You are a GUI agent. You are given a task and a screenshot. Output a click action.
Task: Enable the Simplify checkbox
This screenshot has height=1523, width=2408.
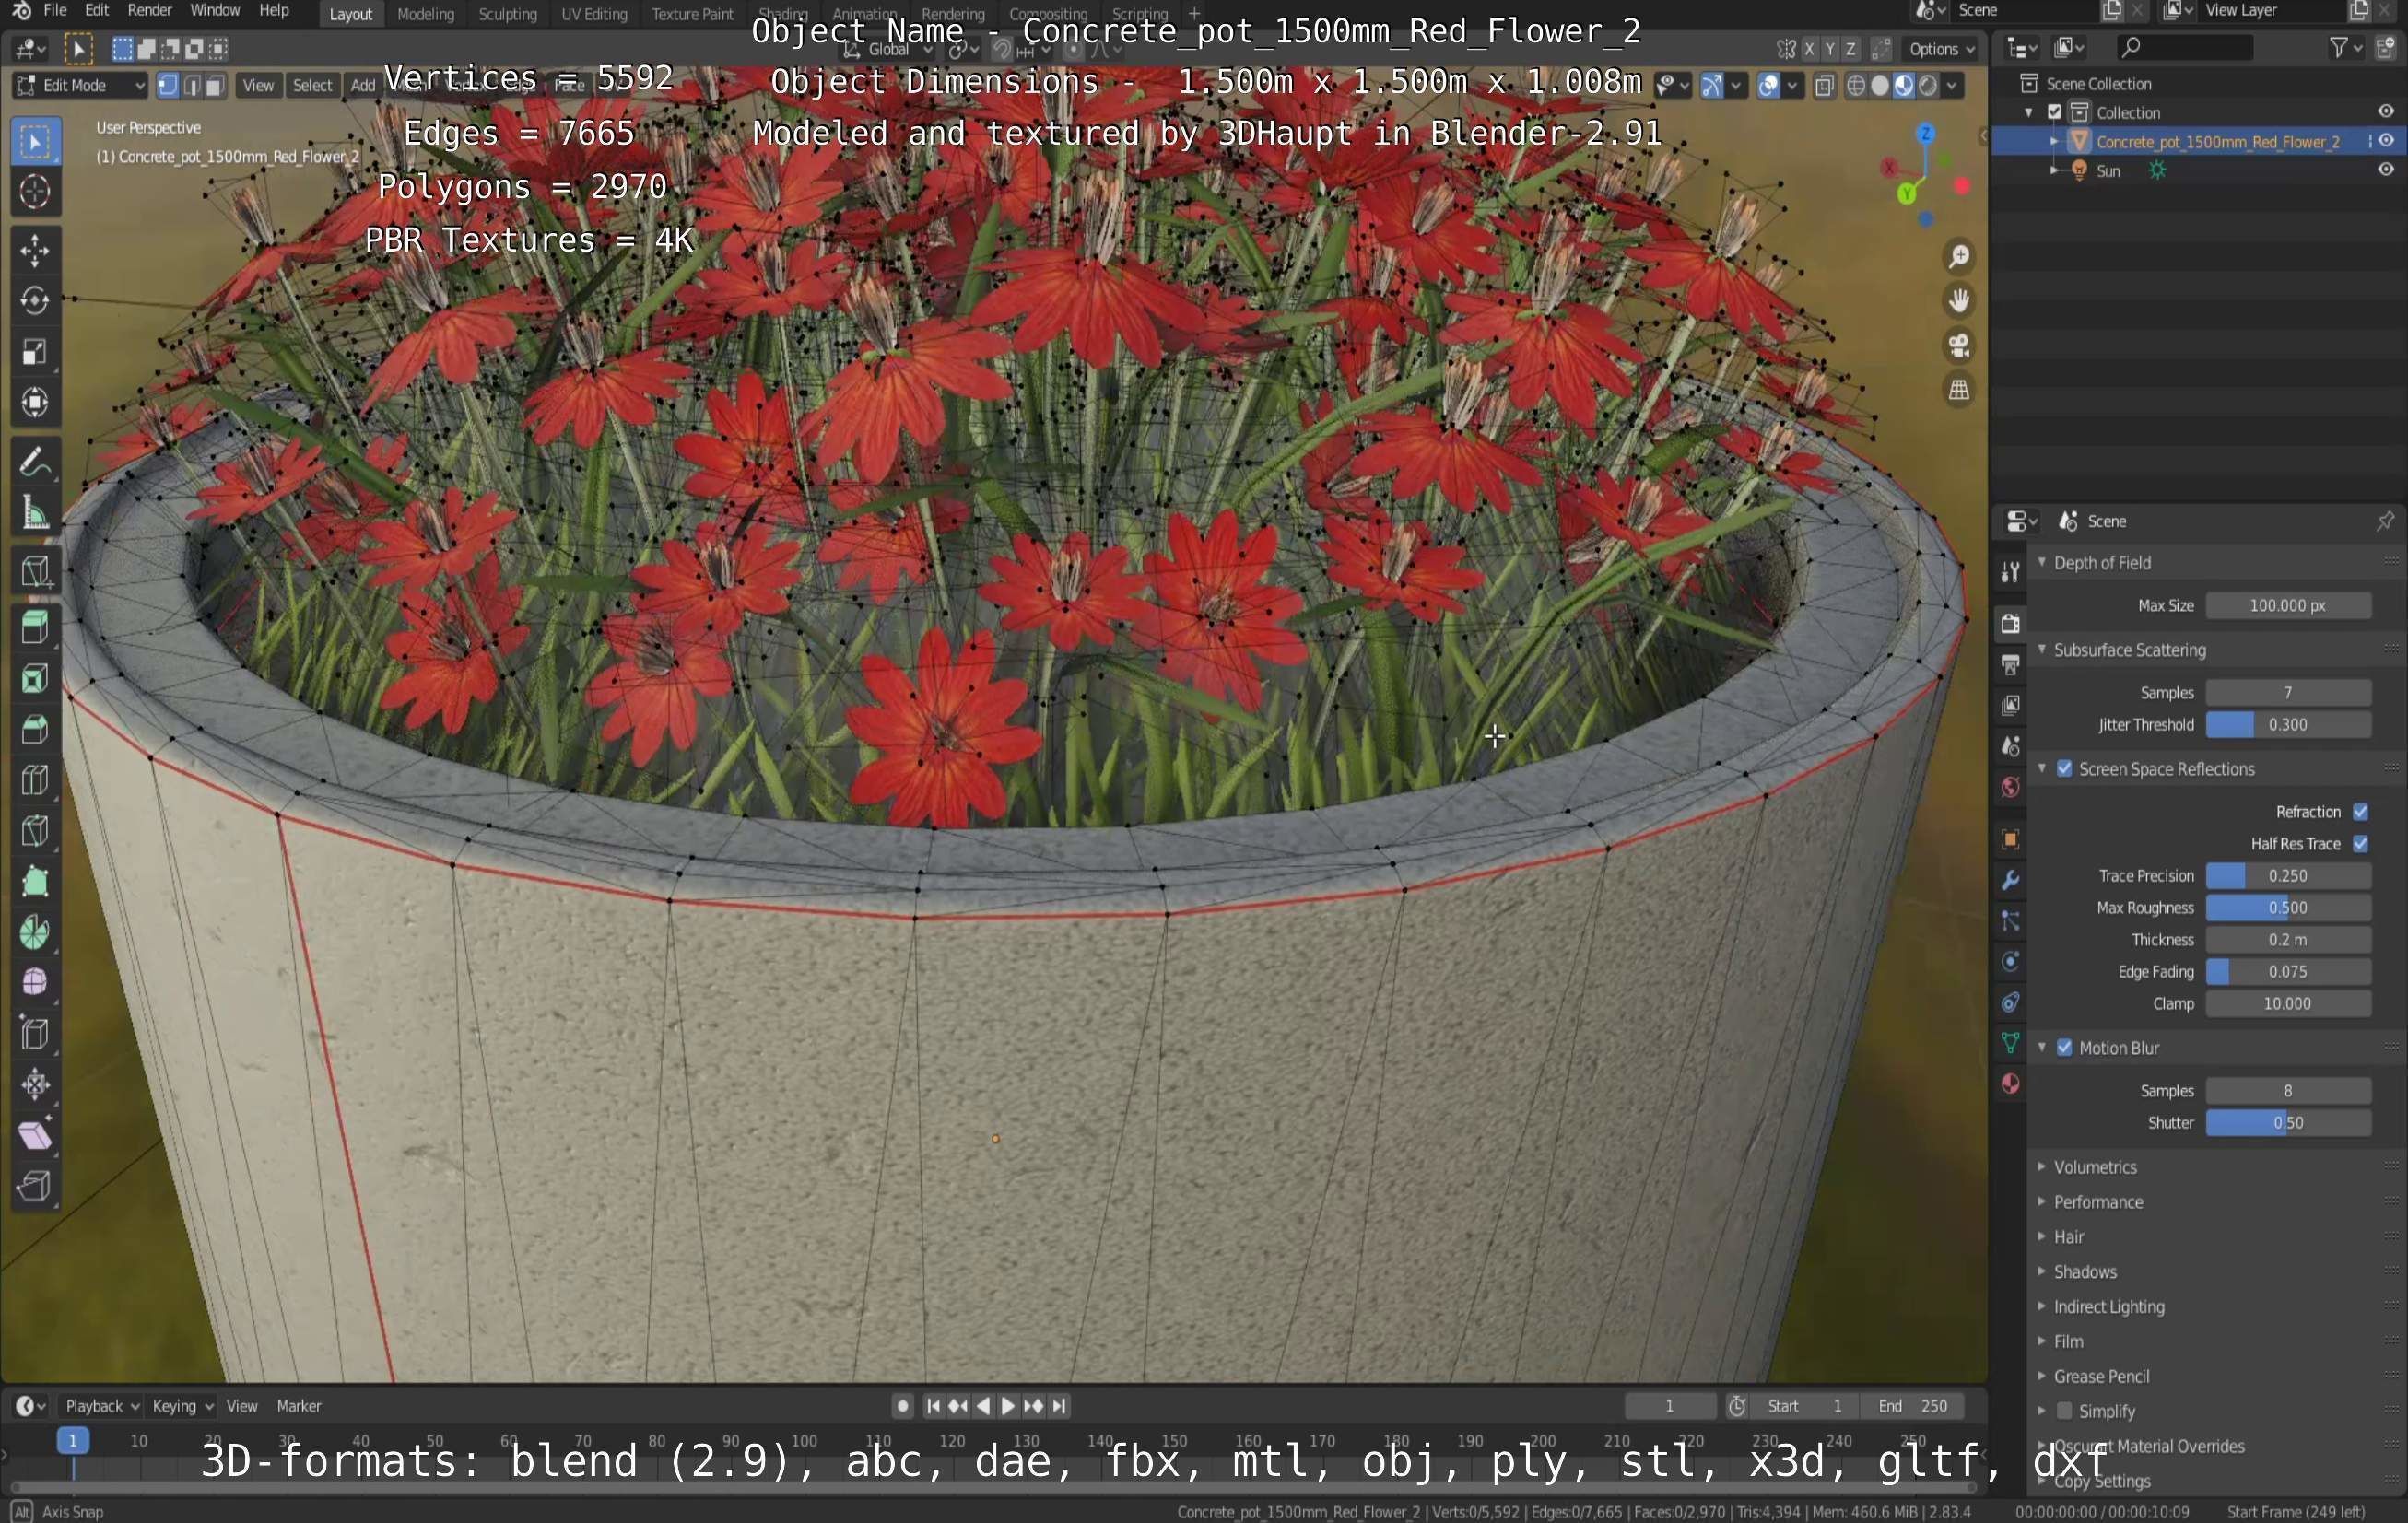(x=2064, y=1412)
